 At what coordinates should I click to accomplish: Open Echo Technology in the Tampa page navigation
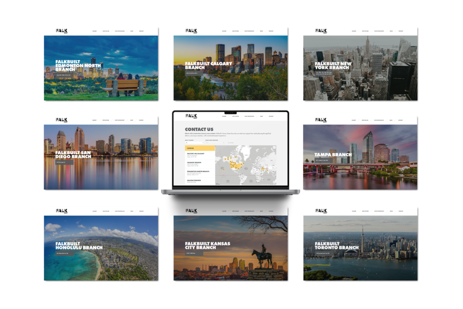click(x=379, y=120)
